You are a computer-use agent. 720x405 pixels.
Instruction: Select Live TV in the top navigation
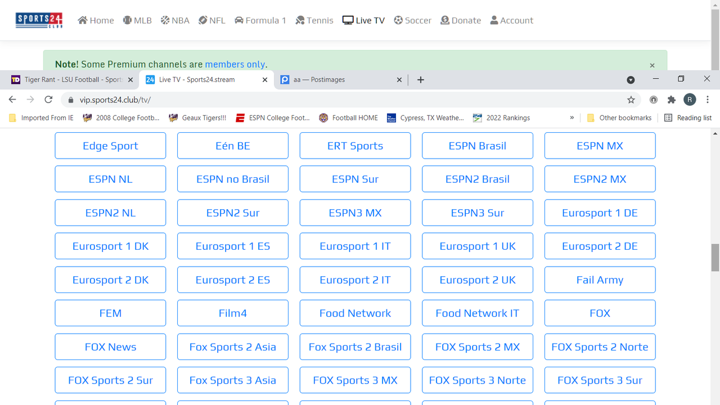363,20
